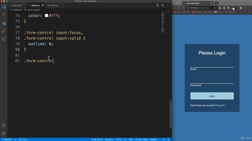
Task: Reload the browser page
Action: point(183,8)
